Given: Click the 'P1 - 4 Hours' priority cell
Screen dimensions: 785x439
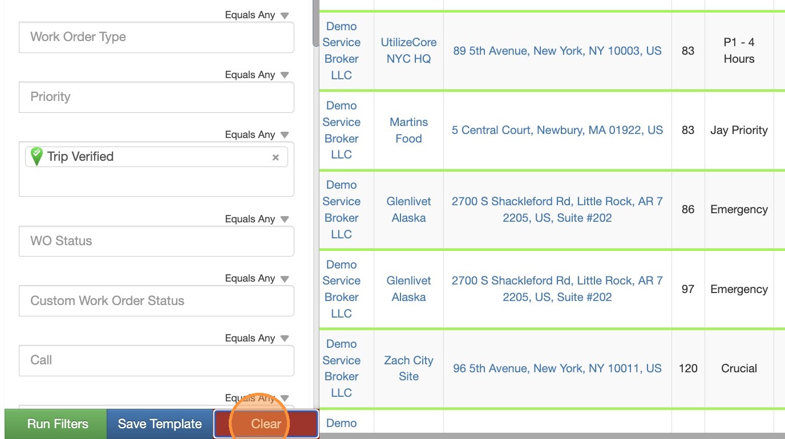Looking at the screenshot, I should pyautogui.click(x=739, y=51).
